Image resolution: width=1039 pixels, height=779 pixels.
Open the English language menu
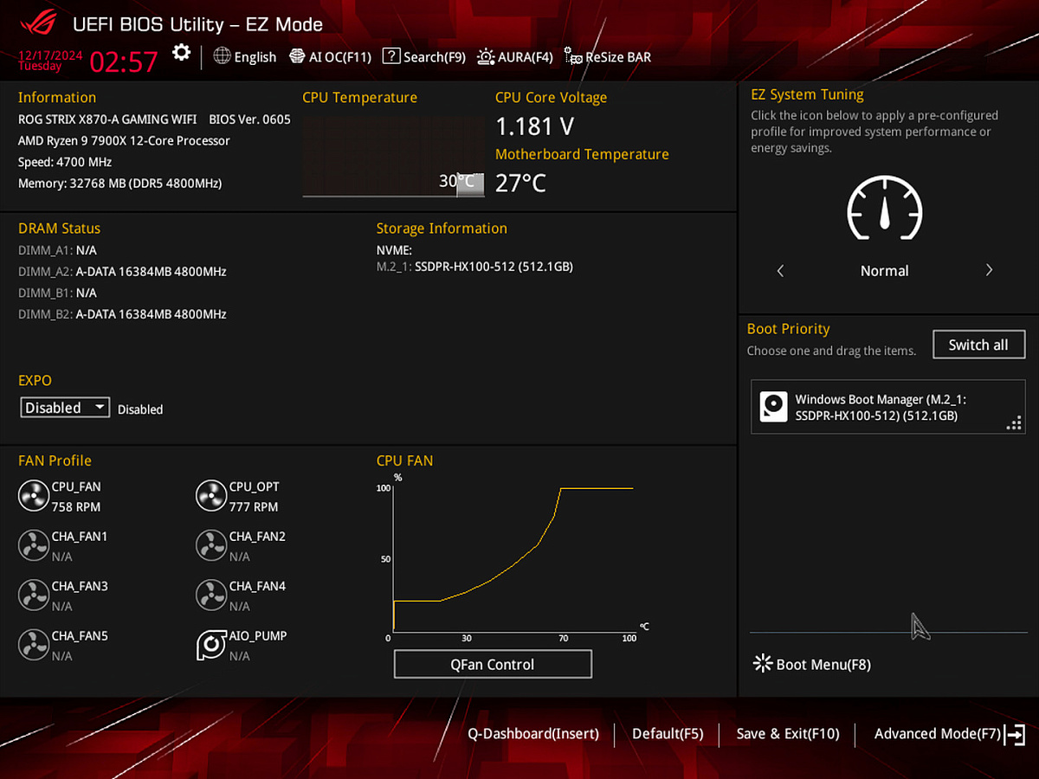pyautogui.click(x=245, y=57)
